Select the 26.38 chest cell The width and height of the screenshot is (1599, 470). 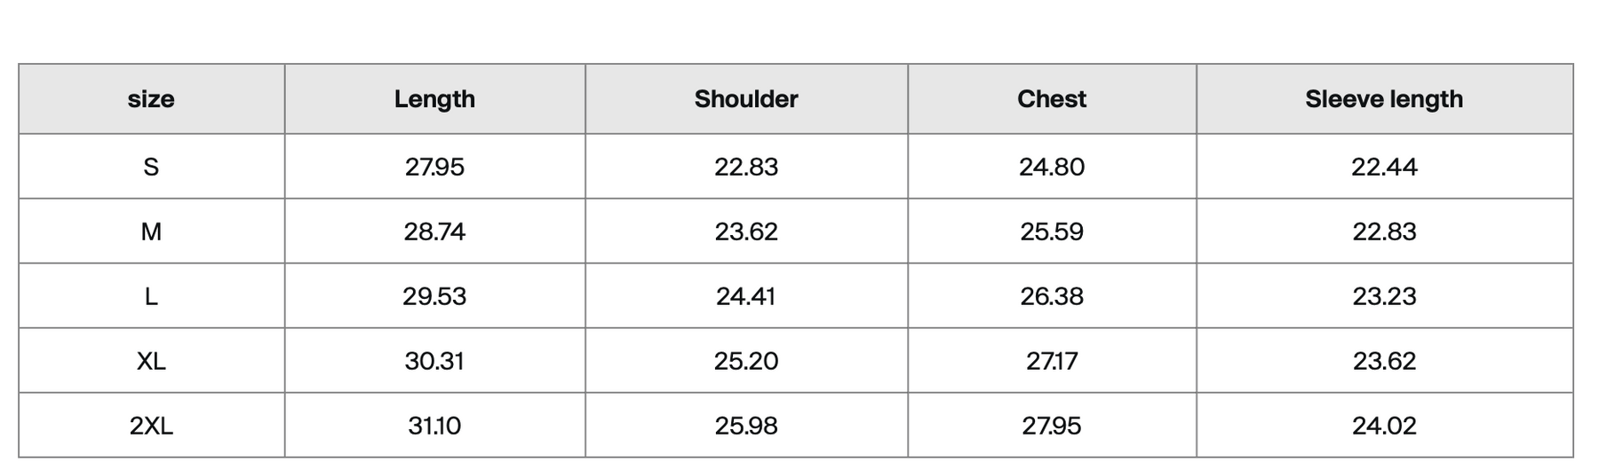coord(1052,296)
